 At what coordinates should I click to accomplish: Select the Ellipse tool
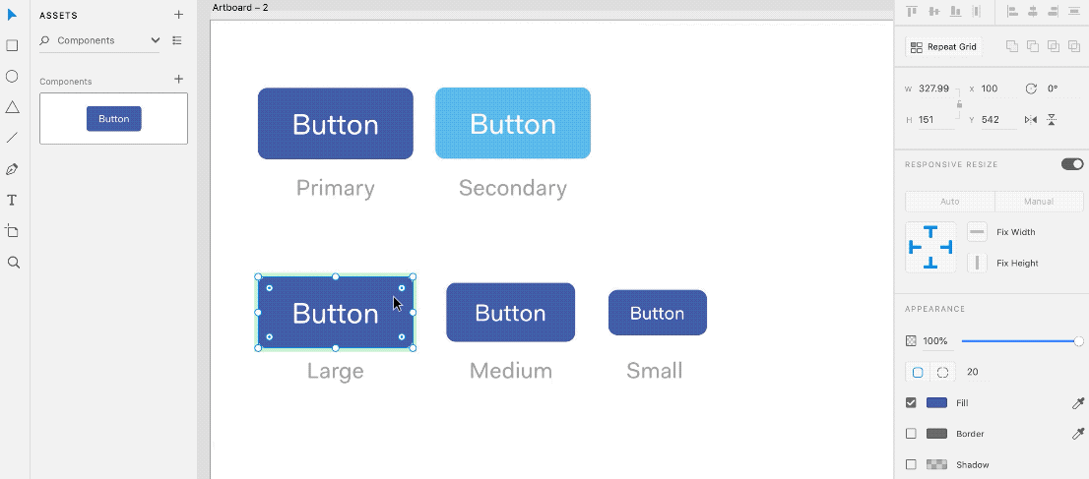pyautogui.click(x=12, y=77)
